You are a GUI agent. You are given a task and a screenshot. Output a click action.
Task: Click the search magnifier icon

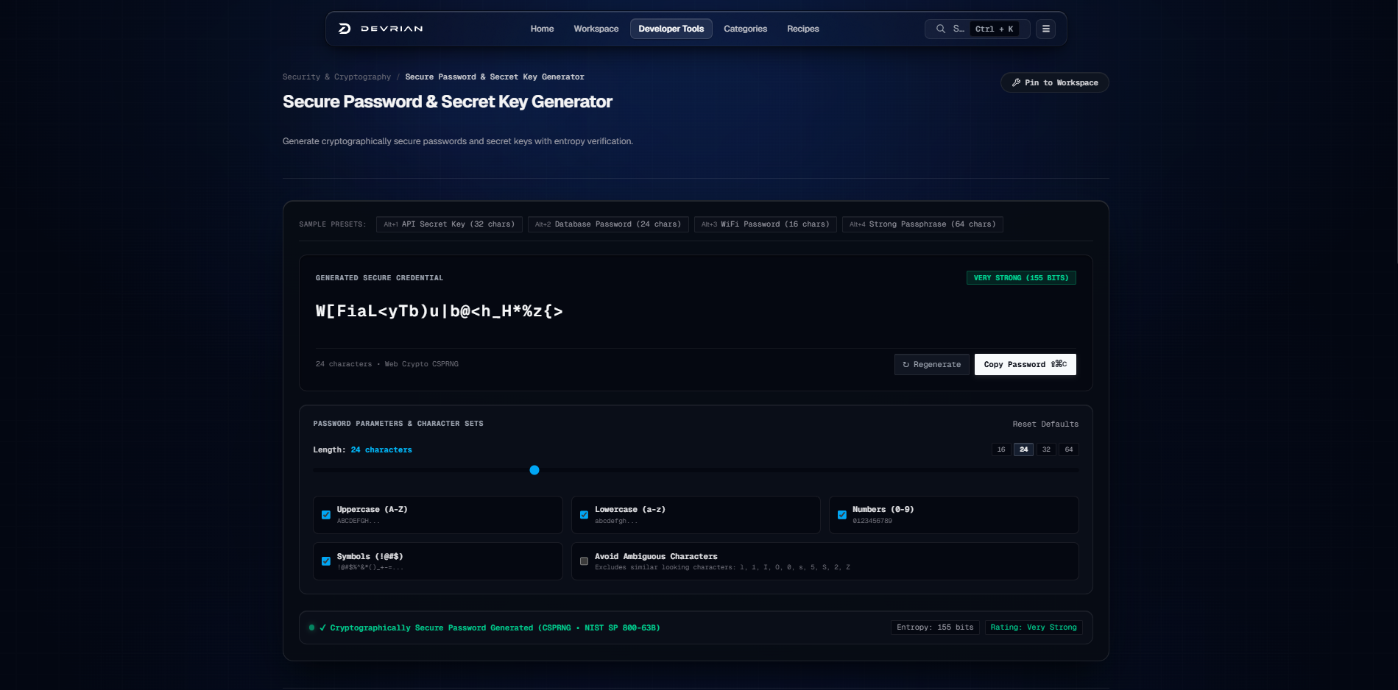point(941,29)
